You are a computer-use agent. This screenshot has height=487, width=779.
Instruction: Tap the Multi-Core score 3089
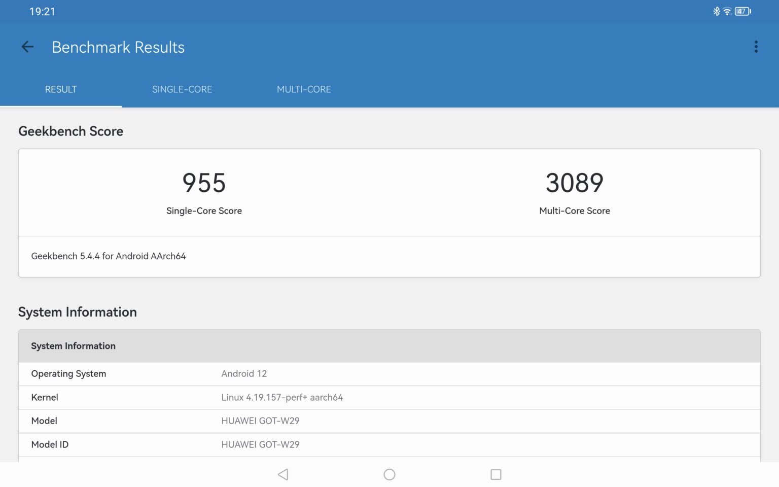pos(575,183)
